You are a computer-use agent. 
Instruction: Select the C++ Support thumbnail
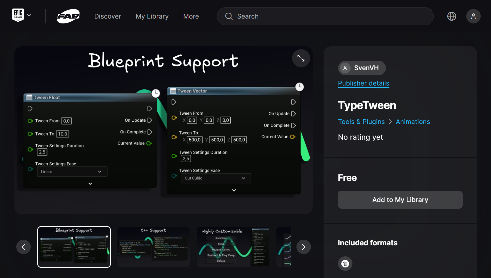click(x=154, y=247)
